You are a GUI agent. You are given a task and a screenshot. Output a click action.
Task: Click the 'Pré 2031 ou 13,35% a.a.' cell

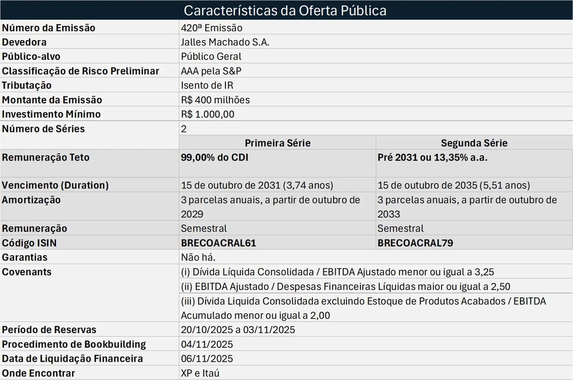click(429, 157)
